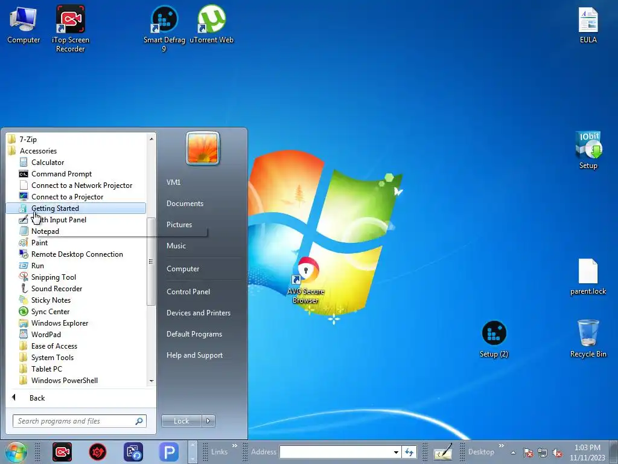618x464 pixels.
Task: Click the user account picture
Action: coord(203,148)
